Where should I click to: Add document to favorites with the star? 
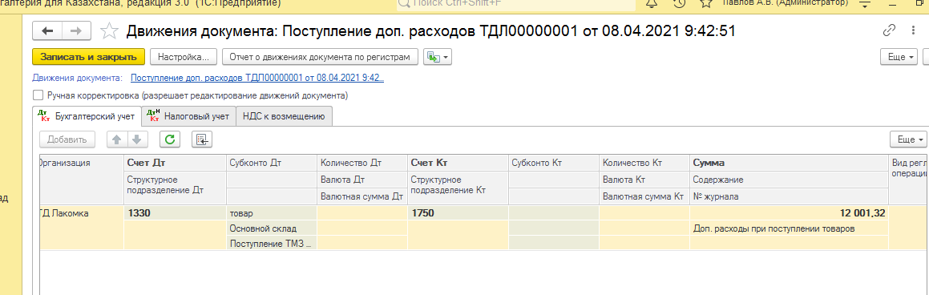point(109,30)
